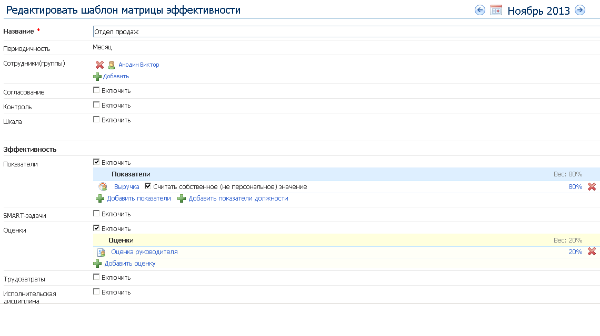Image resolution: width=600 pixels, height=336 pixels.
Task: Uncheck 'Считать собственное значение' checkbox
Action: [148, 186]
